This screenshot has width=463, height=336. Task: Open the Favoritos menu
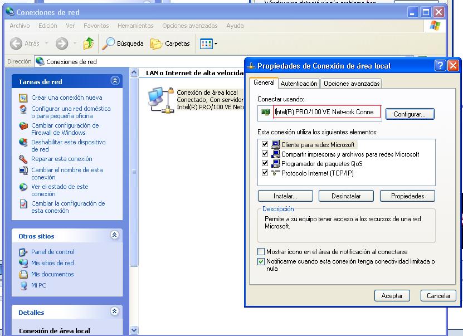pyautogui.click(x=96, y=26)
